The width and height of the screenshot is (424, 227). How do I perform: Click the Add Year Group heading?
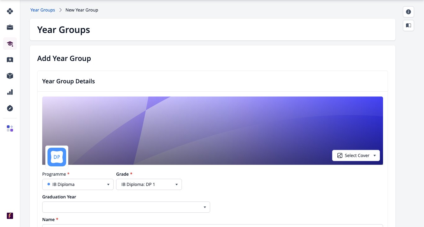point(64,58)
